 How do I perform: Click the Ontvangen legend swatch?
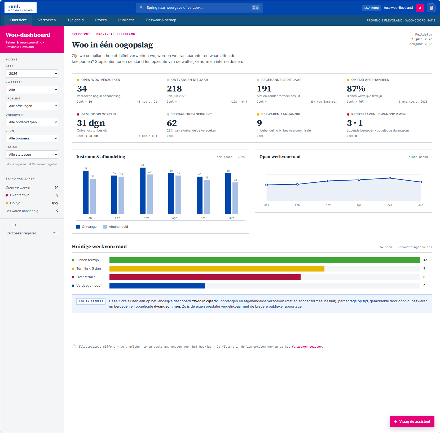click(78, 227)
